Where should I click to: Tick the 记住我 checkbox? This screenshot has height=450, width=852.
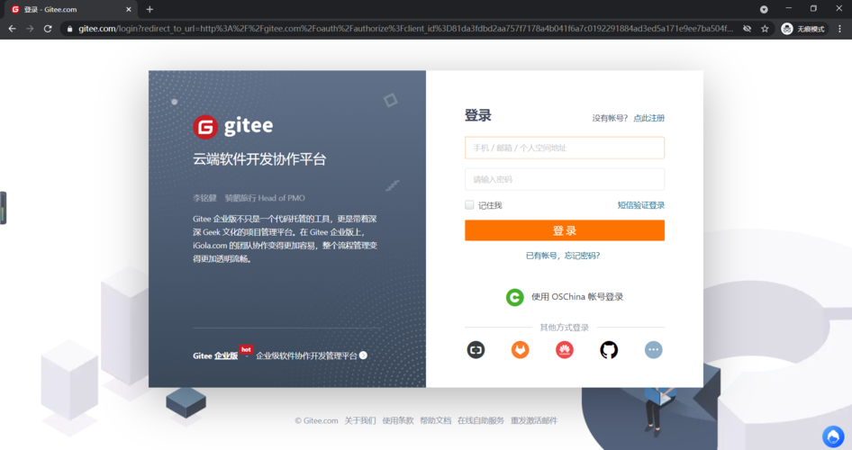point(469,204)
